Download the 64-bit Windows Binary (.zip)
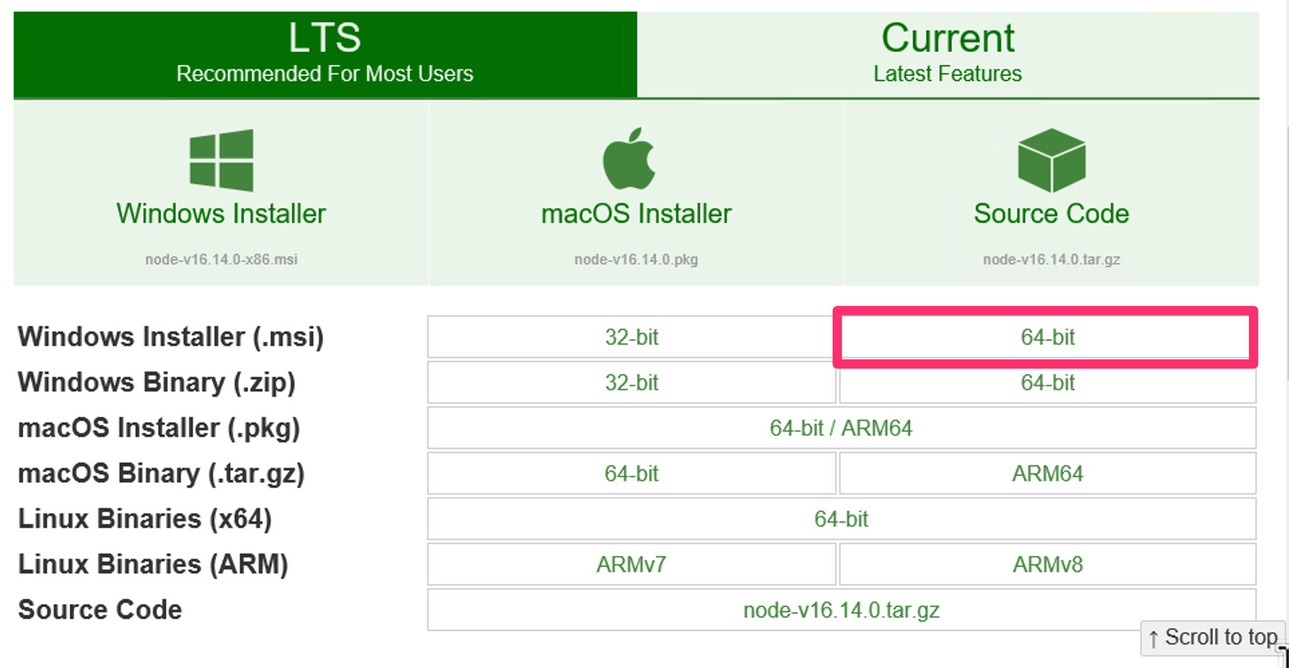Viewport: 1289px width, 668px height. pyautogui.click(x=1046, y=383)
